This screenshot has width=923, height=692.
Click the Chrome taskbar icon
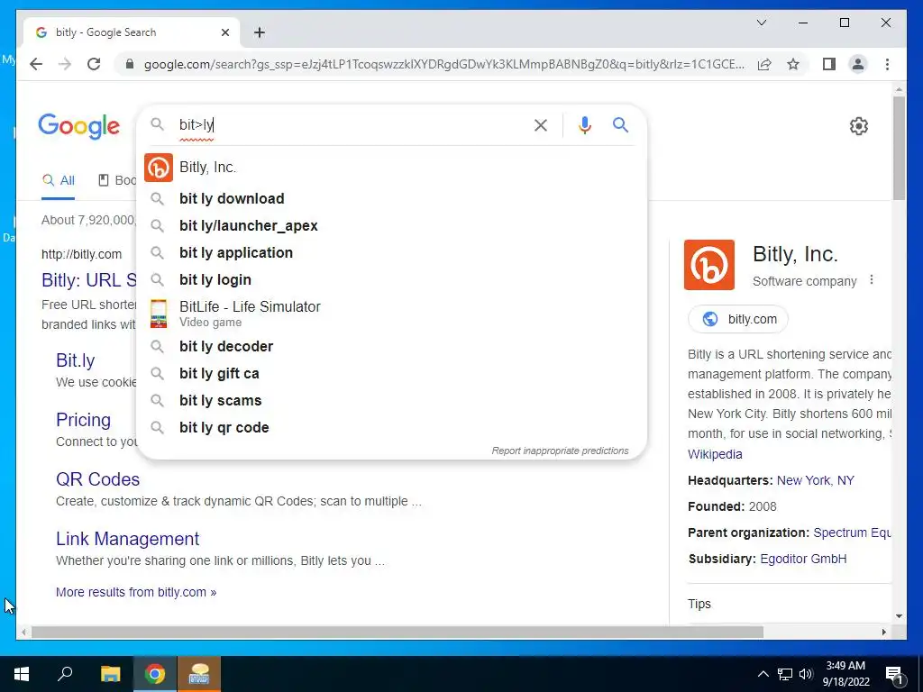155,674
